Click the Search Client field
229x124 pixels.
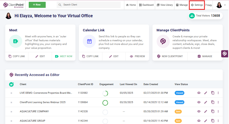click(x=89, y=5)
